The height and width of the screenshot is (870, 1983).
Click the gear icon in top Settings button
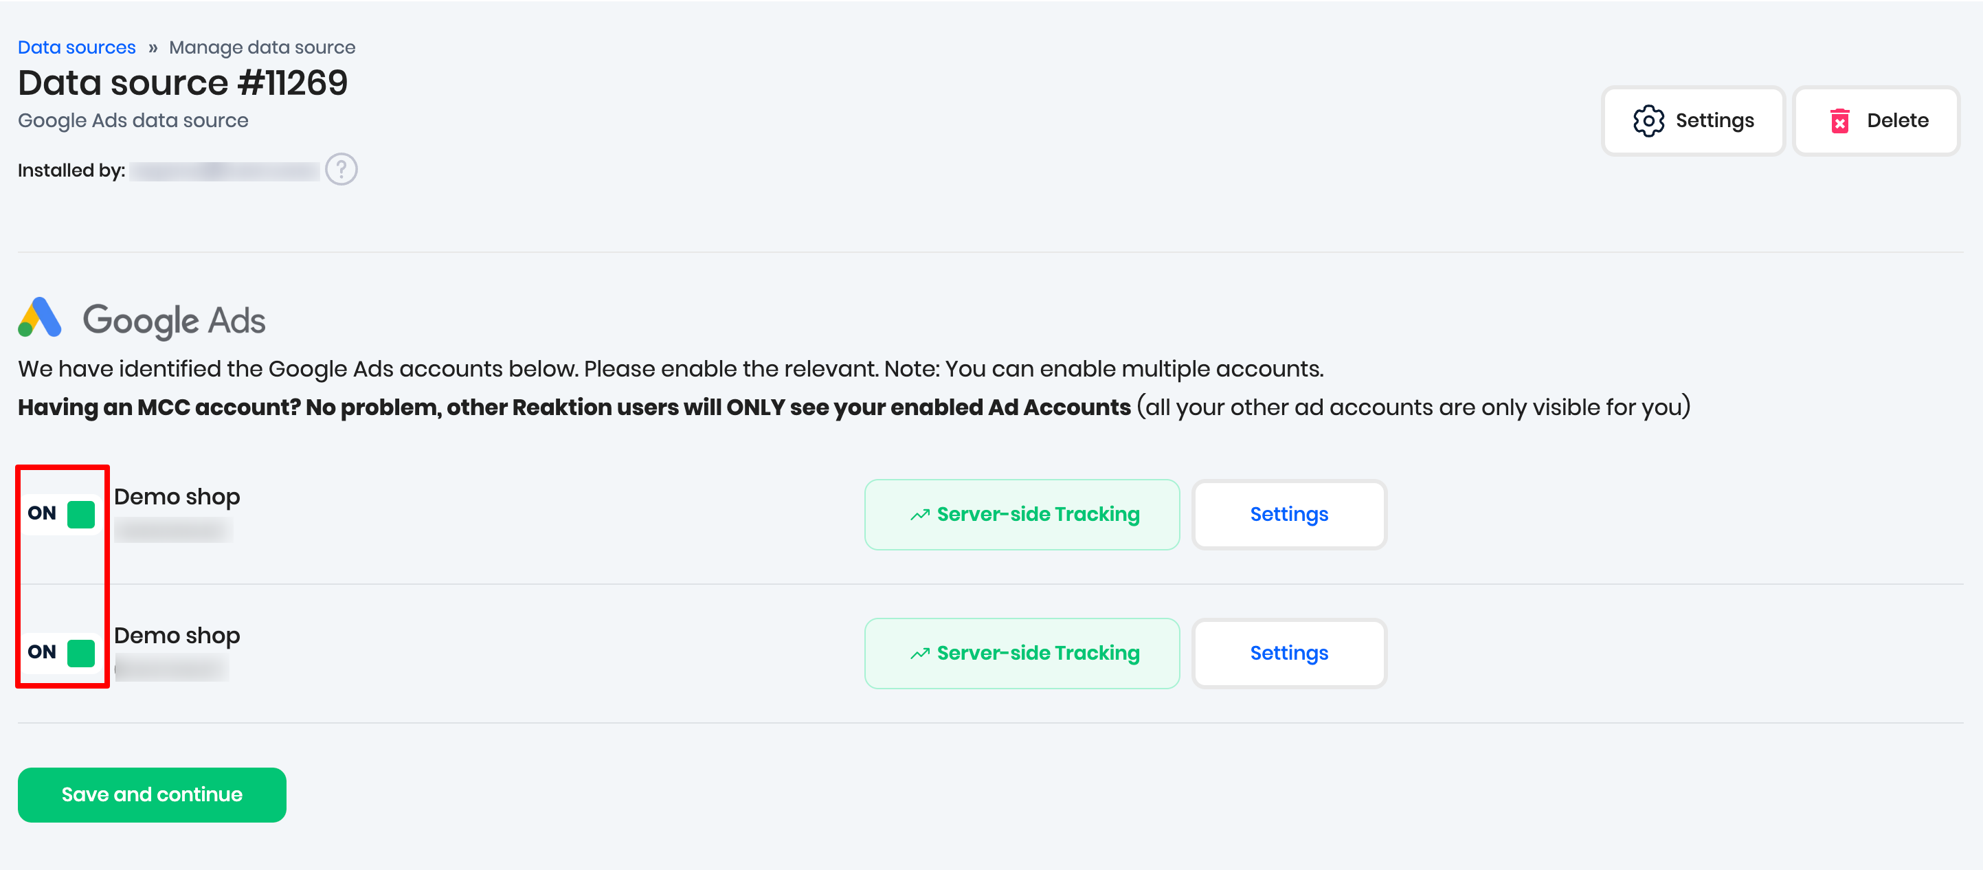[1648, 121]
